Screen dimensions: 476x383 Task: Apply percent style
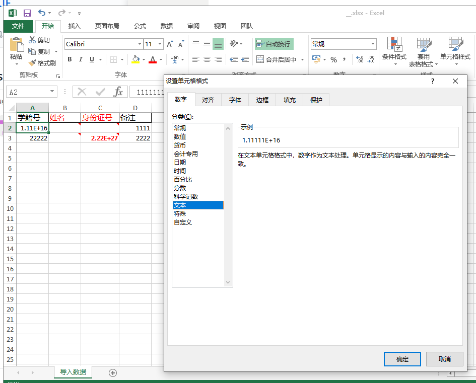333,59
